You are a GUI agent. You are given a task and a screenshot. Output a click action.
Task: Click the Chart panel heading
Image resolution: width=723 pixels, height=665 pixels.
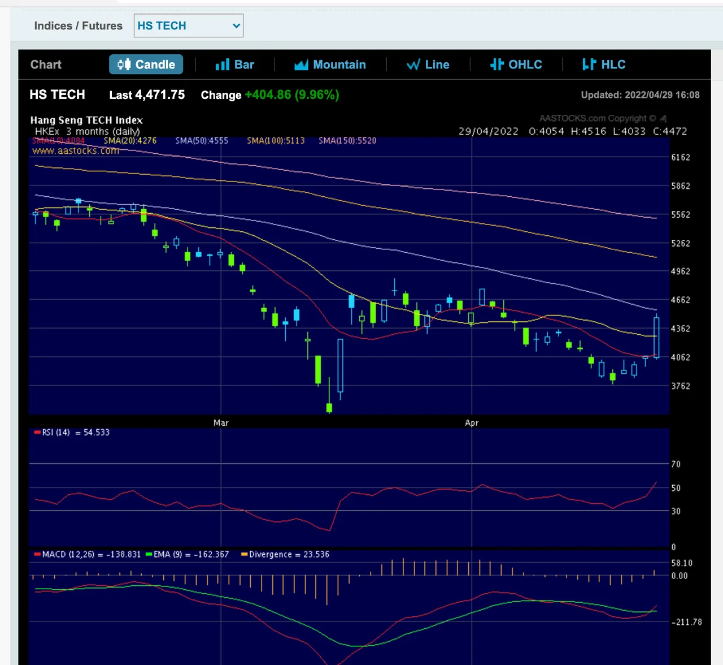coord(46,64)
